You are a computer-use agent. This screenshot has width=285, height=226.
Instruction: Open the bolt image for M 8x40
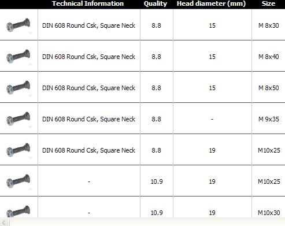18,56
